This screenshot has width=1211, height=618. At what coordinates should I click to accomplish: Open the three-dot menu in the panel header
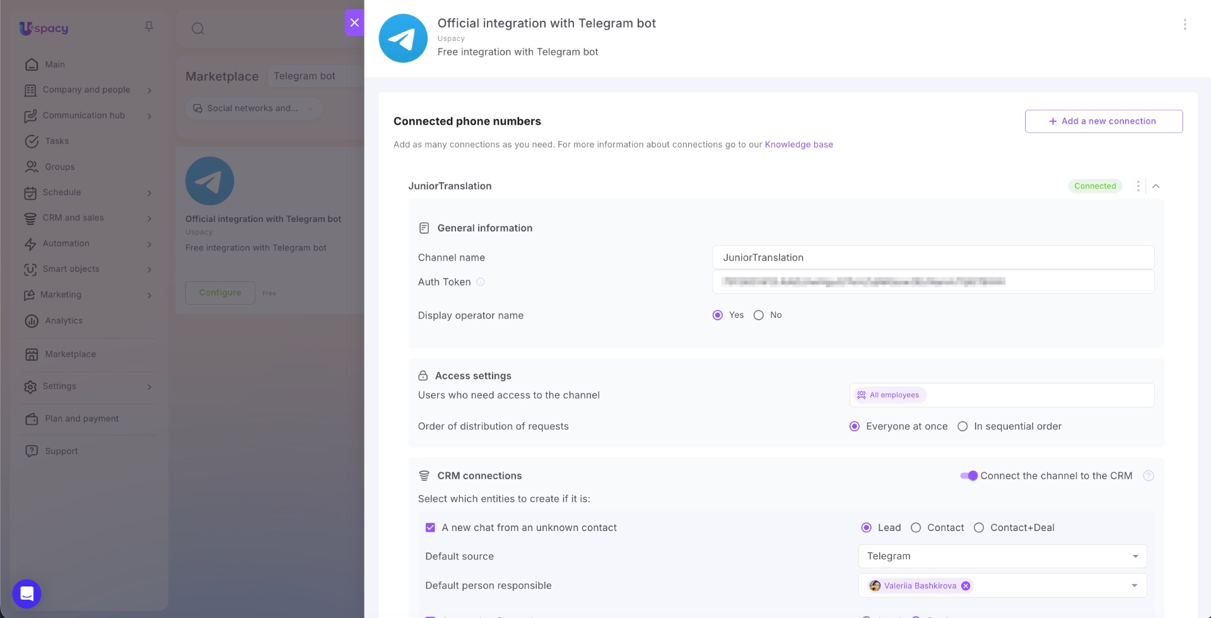[x=1185, y=25]
